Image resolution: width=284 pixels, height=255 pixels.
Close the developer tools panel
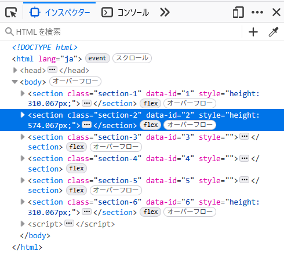point(276,12)
